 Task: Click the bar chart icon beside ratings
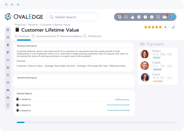173,27
